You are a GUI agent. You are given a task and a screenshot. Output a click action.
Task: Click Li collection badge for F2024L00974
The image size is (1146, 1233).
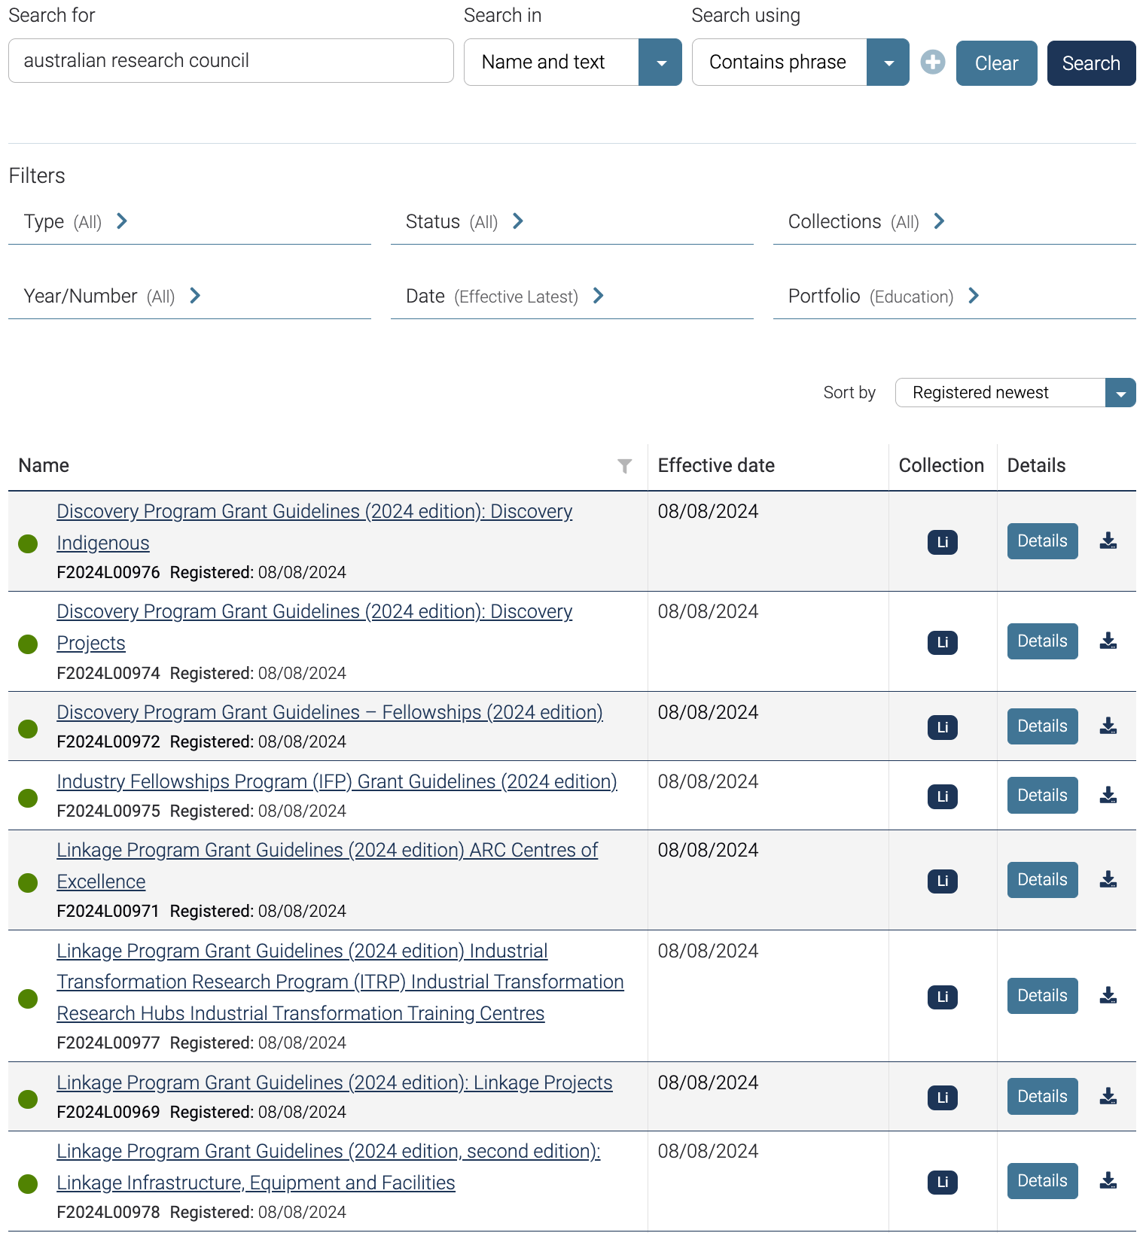[x=942, y=642]
